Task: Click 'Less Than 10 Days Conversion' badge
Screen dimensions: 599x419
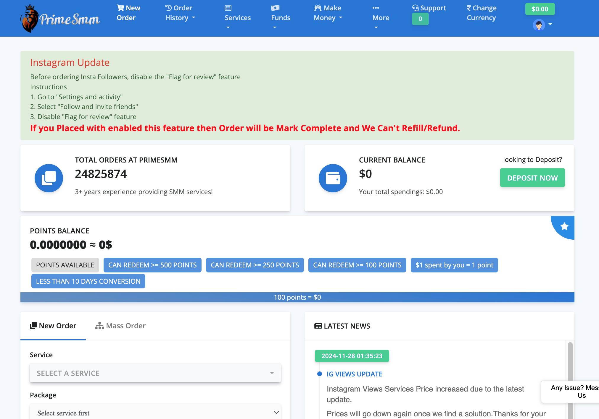Action: pos(88,281)
